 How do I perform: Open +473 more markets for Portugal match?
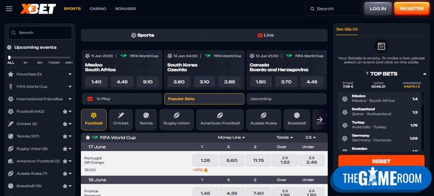200,170
